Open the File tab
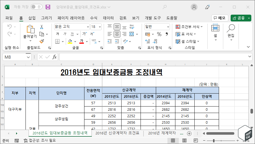 click(x=9, y=18)
